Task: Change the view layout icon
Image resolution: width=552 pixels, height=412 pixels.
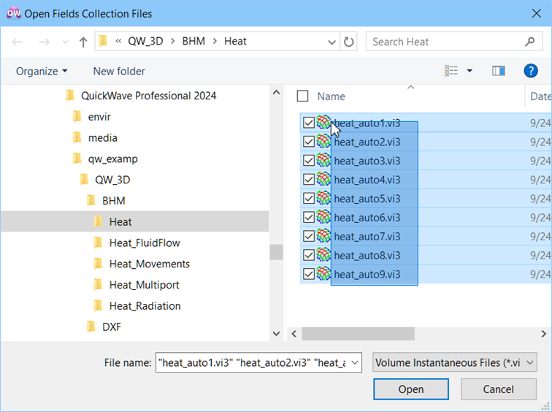Action: click(x=451, y=71)
